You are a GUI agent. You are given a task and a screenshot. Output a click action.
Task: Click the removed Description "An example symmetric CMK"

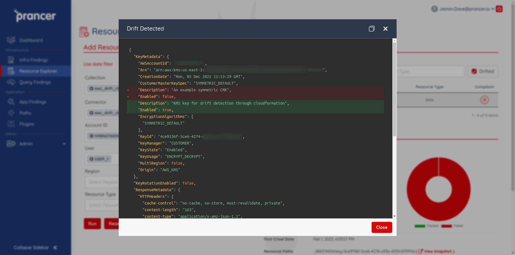coord(255,90)
